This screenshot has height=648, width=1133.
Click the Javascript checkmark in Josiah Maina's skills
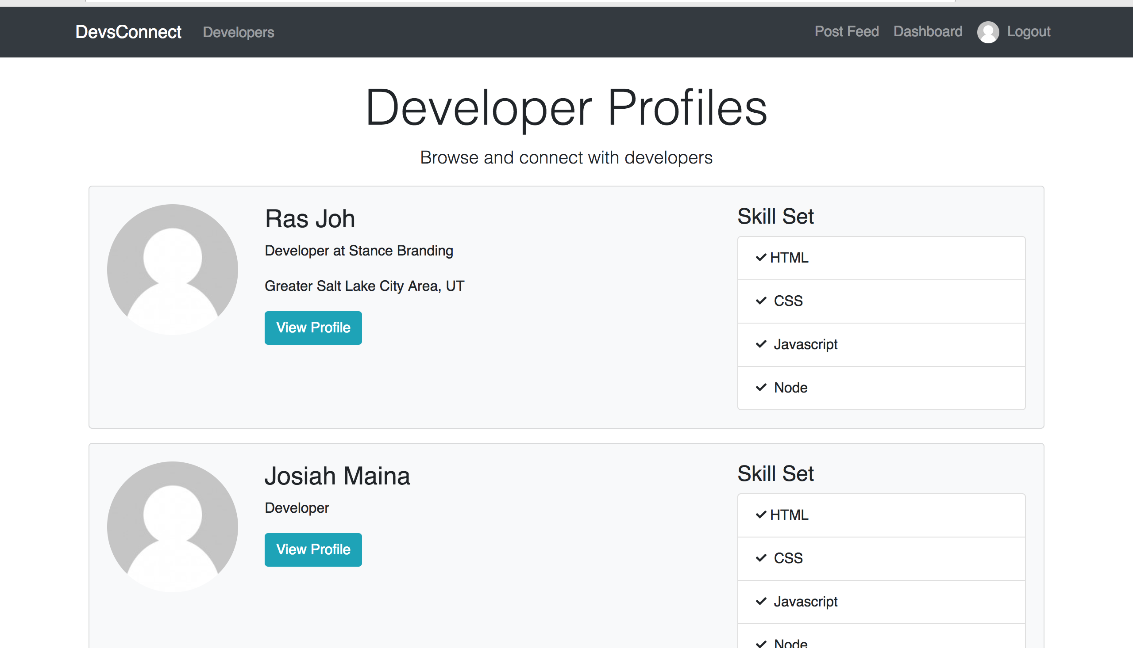[761, 601]
